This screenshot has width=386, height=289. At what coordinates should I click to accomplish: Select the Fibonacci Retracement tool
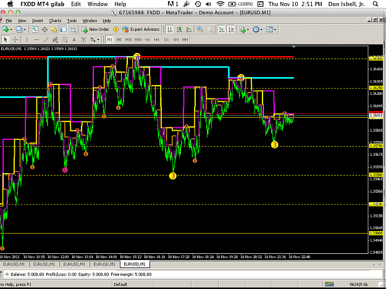(64, 39)
